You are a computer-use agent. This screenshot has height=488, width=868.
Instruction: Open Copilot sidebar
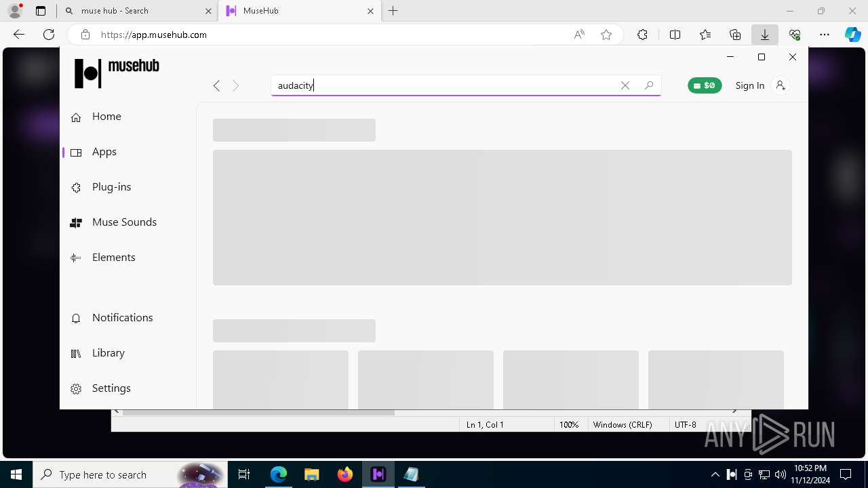853,35
